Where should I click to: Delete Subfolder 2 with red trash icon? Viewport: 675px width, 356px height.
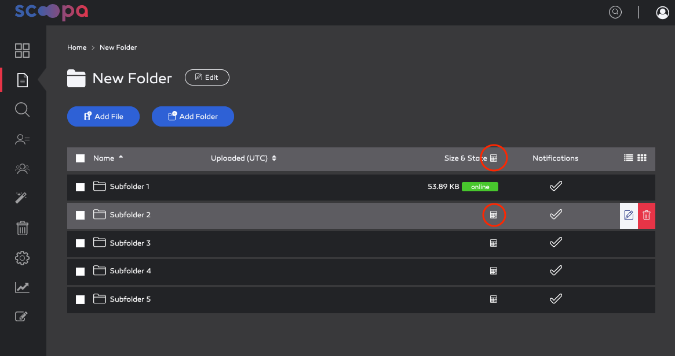(x=647, y=215)
